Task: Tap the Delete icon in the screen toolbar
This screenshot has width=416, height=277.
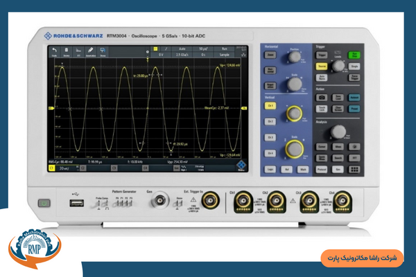Action: [67, 51]
